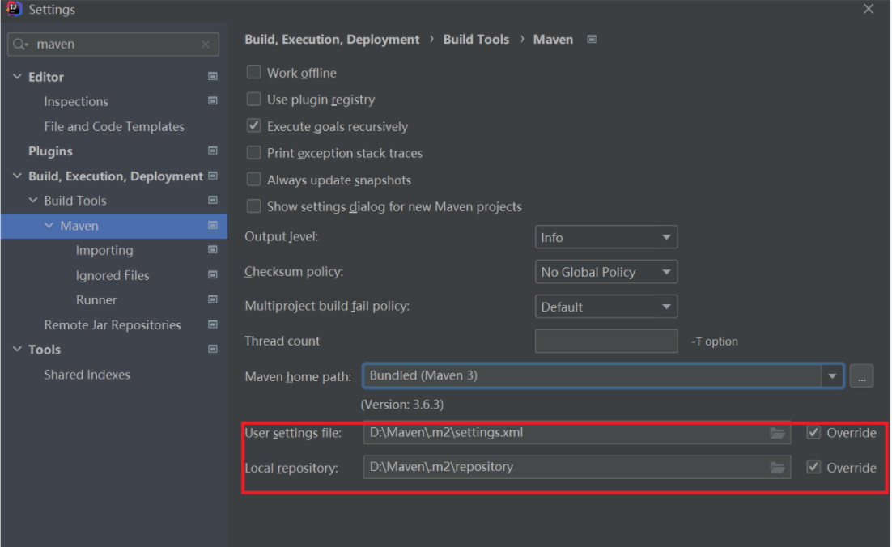Click the search magnifier icon in settings search
Screen dimensions: 892x547
[x=20, y=45]
